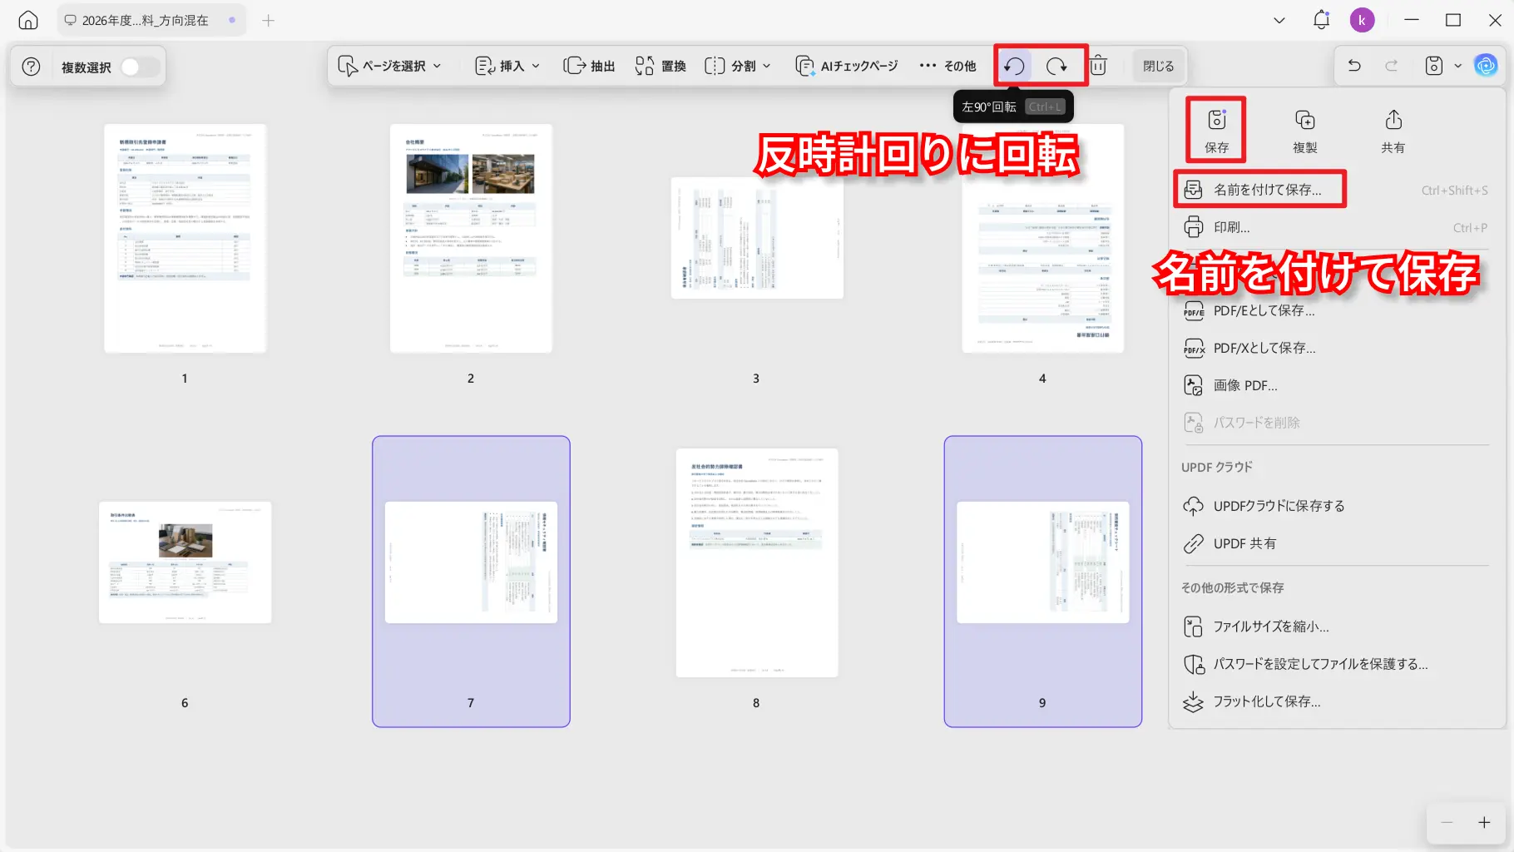
Task: Choose フラット化して保存...
Action: click(1334, 701)
